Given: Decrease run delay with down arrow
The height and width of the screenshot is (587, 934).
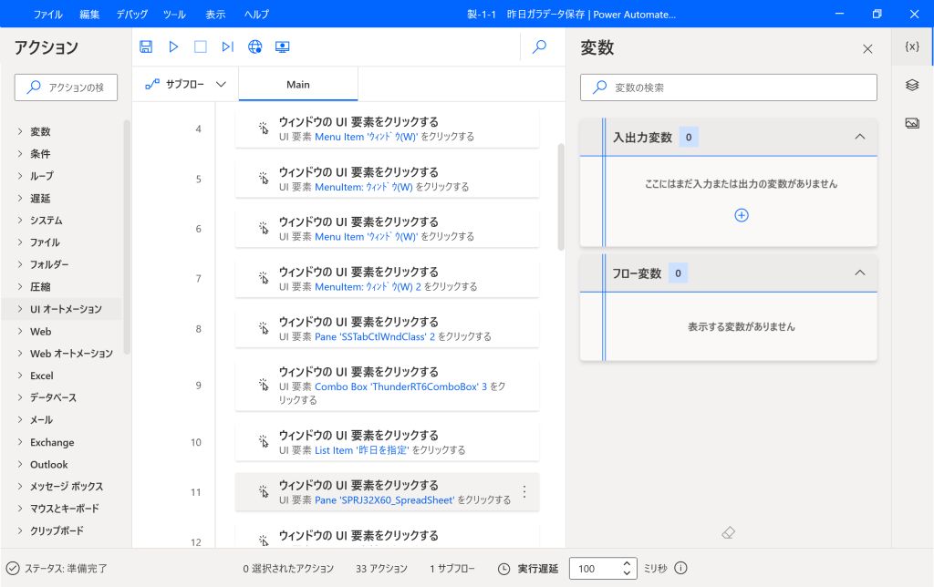Looking at the screenshot, I should 627,573.
